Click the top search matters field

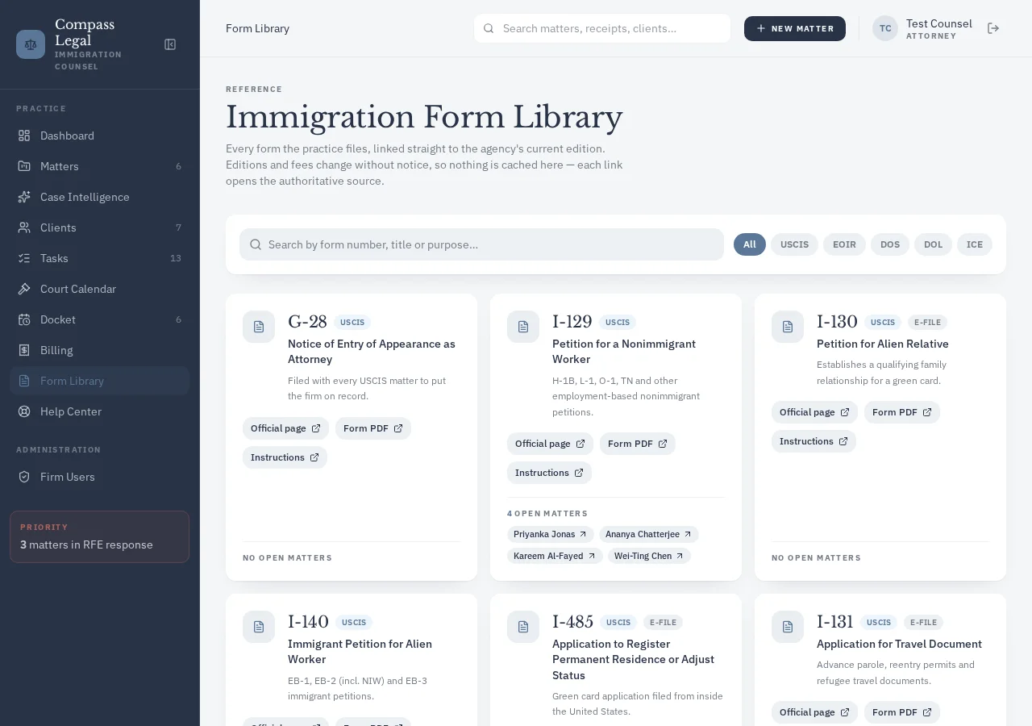click(x=602, y=28)
